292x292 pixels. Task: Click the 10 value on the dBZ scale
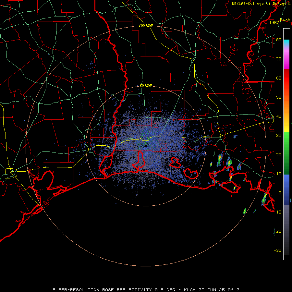[x=279, y=174]
